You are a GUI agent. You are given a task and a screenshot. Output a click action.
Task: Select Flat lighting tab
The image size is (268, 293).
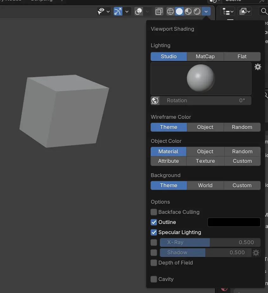click(x=242, y=56)
